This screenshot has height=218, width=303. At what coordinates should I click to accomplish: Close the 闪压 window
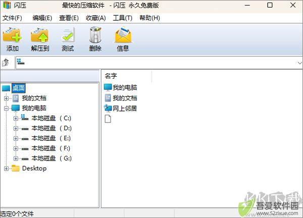[293, 5]
